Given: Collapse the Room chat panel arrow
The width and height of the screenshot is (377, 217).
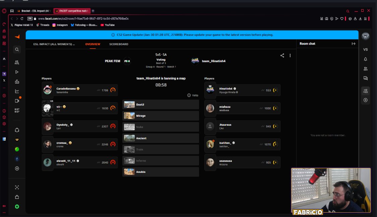Looking at the screenshot, I should 354,44.
